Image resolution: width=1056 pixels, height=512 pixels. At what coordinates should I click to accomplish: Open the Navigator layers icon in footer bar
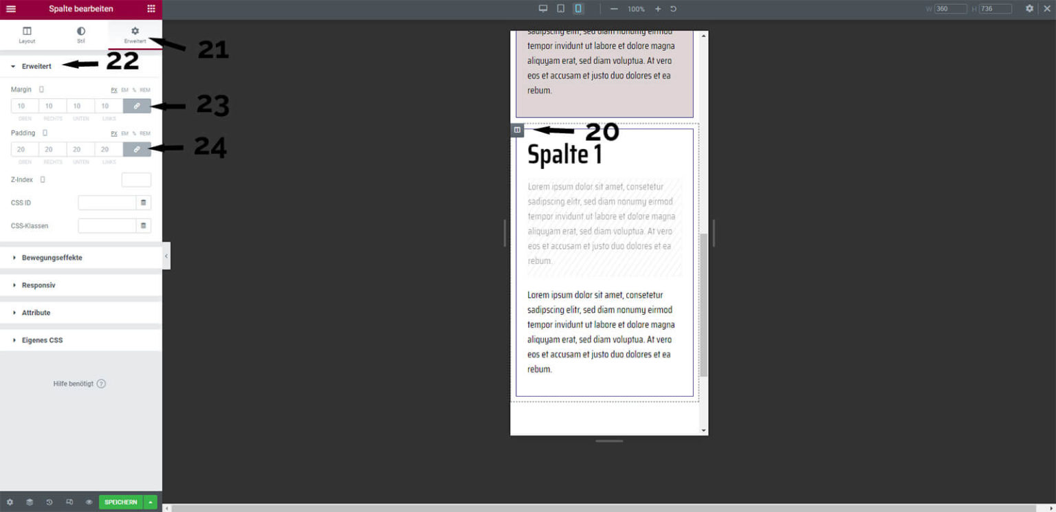(x=29, y=502)
